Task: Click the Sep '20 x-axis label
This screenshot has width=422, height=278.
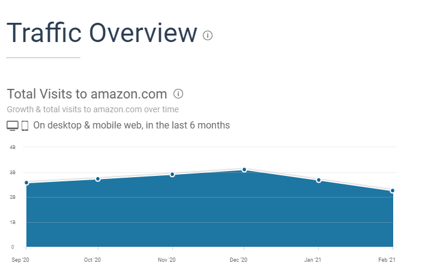Action: 20,259
